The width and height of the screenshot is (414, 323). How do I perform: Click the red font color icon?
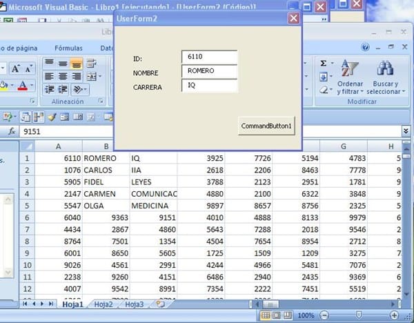pos(23,86)
